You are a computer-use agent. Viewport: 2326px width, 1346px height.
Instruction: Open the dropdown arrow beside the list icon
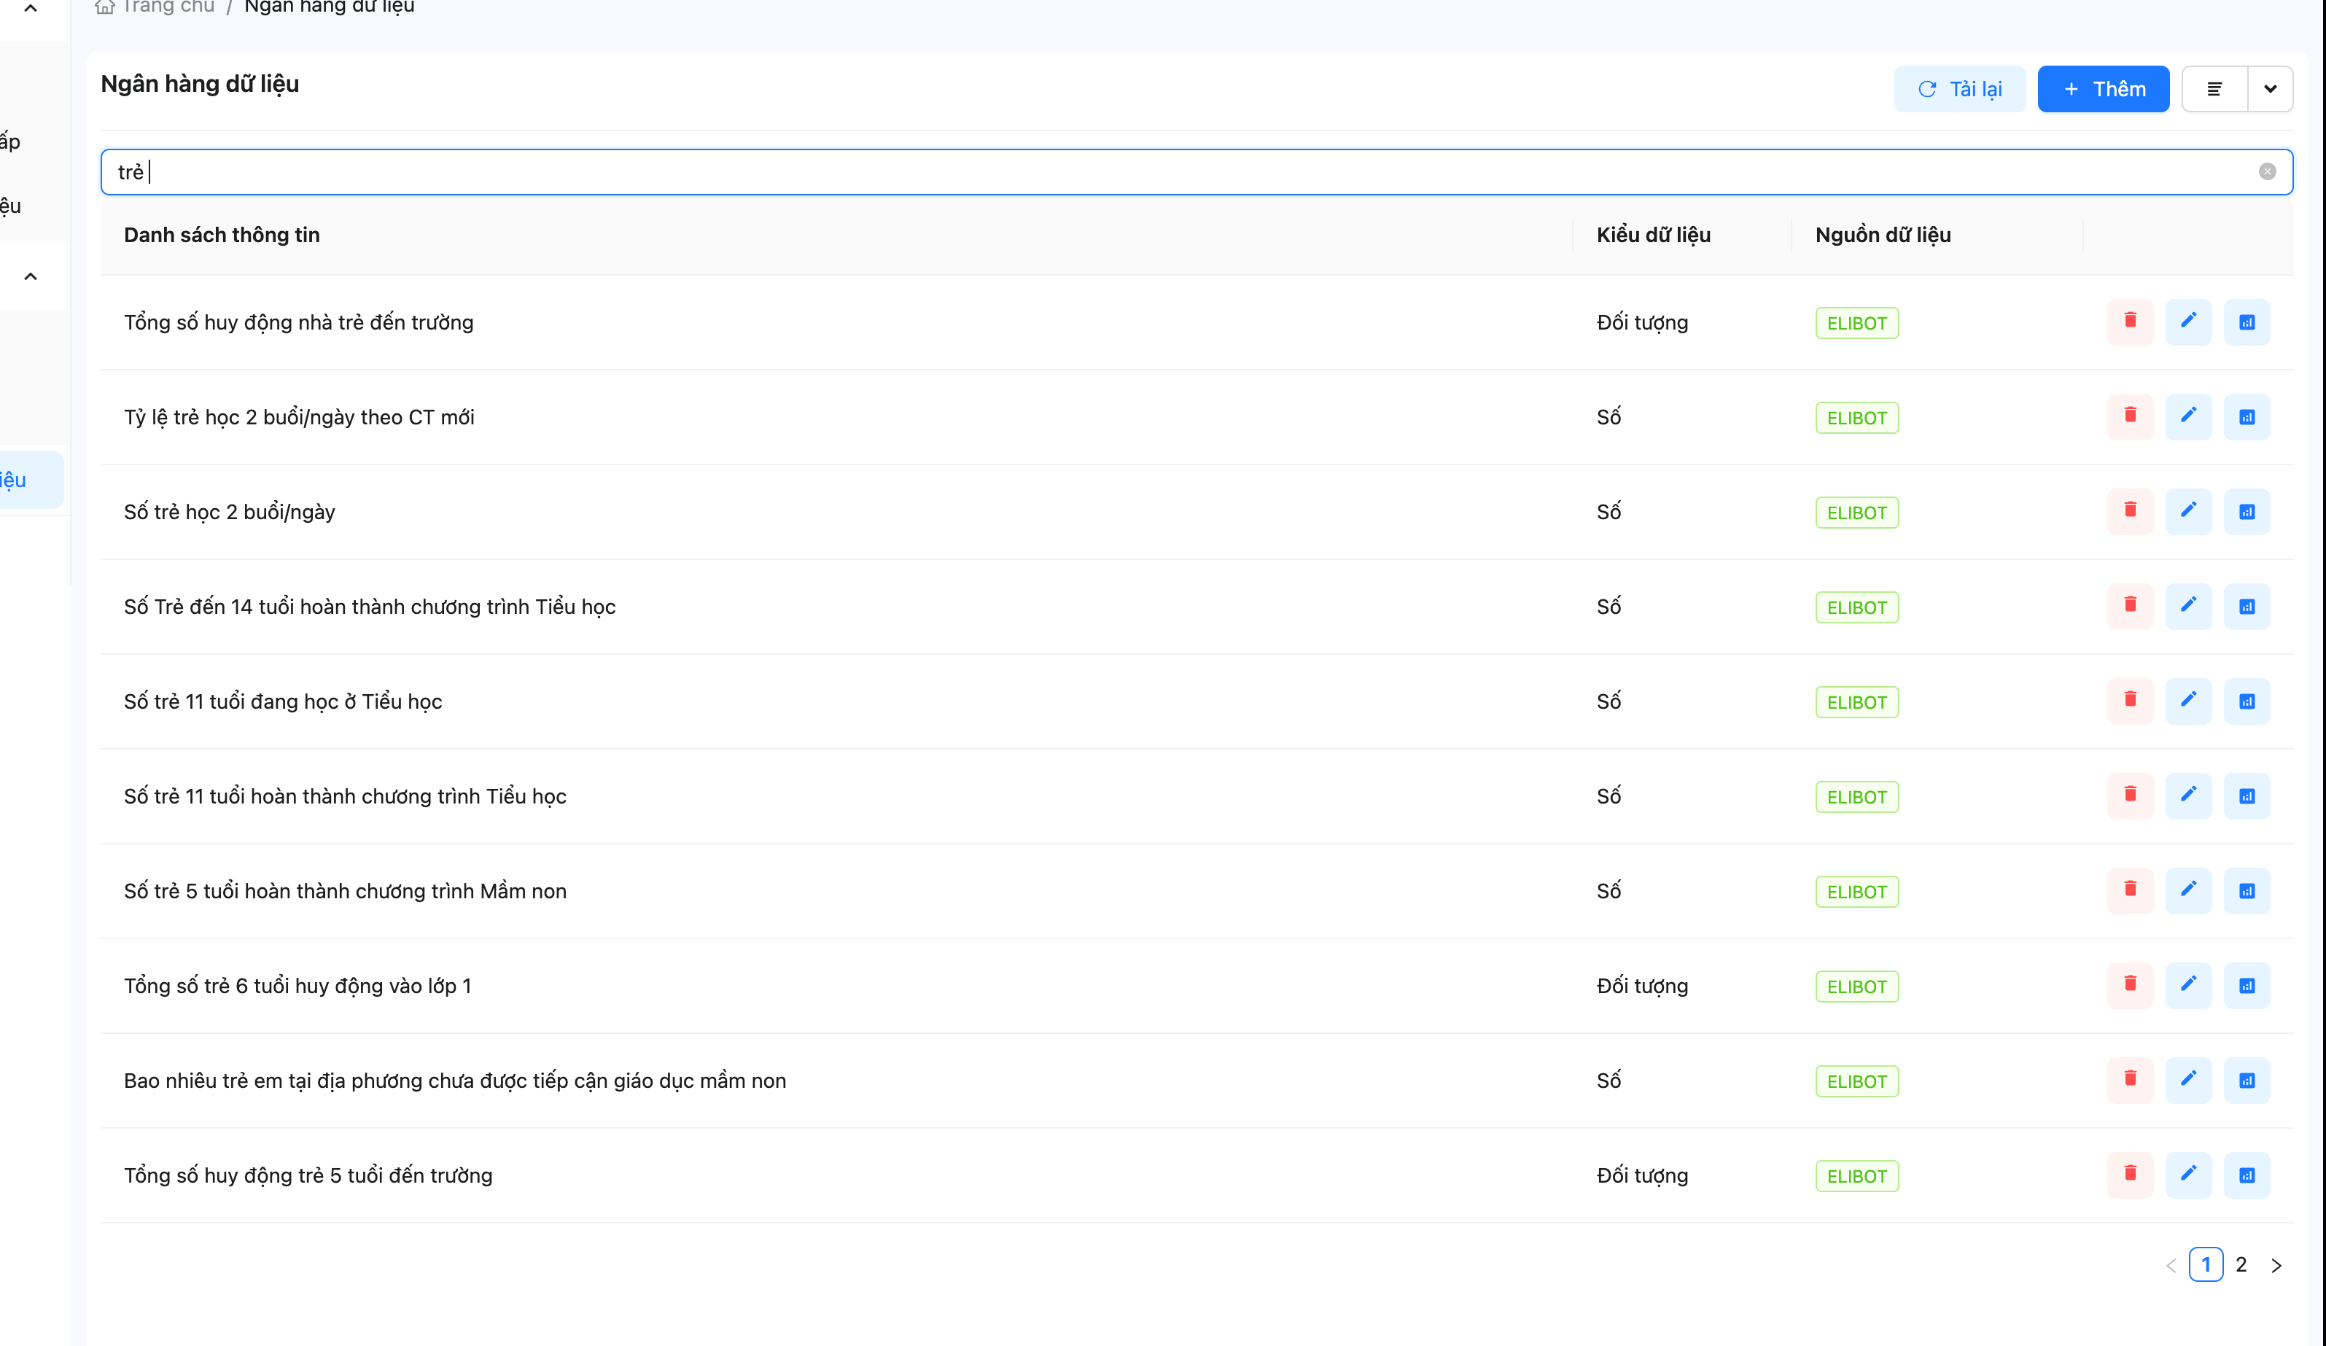(x=2270, y=89)
